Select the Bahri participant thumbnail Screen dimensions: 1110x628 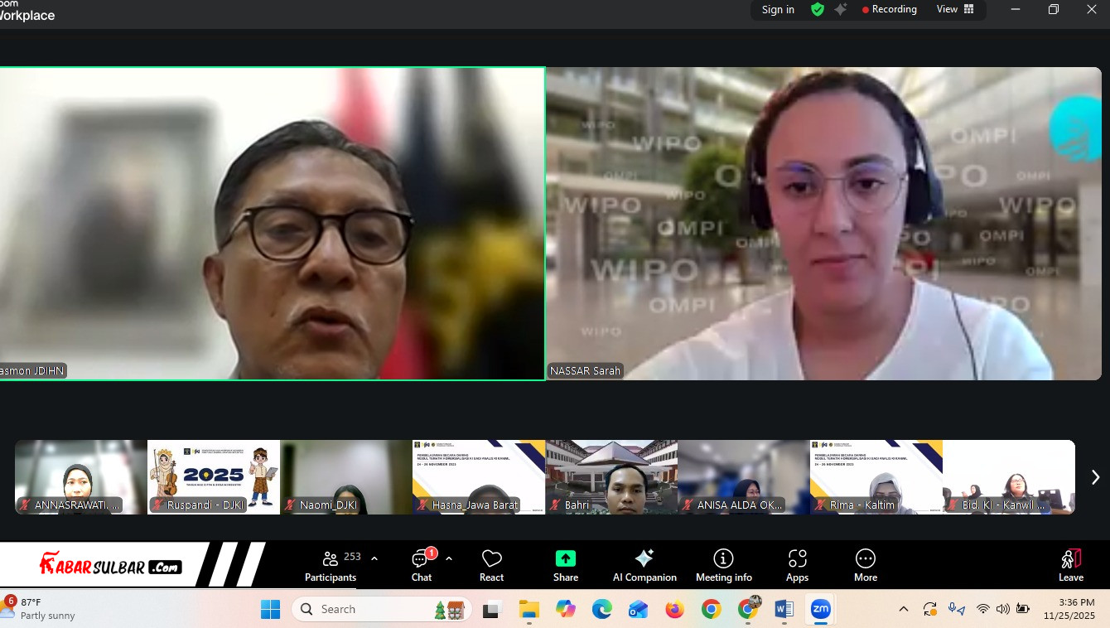(x=611, y=477)
